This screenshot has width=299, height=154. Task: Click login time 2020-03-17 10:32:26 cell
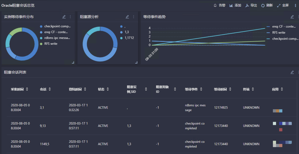point(78,107)
